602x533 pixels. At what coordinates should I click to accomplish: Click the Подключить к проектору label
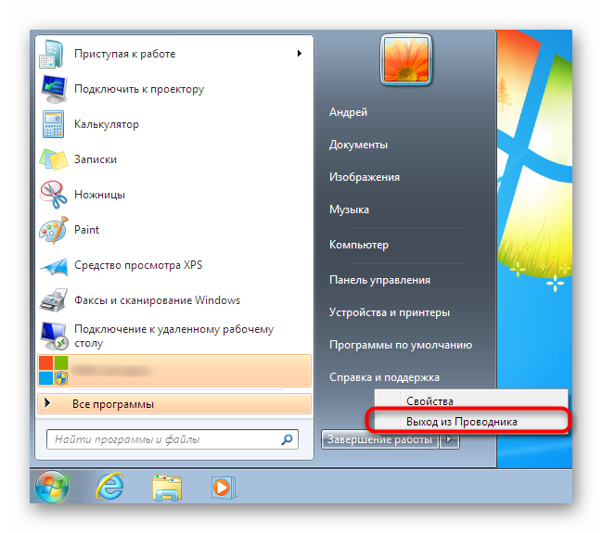point(139,89)
